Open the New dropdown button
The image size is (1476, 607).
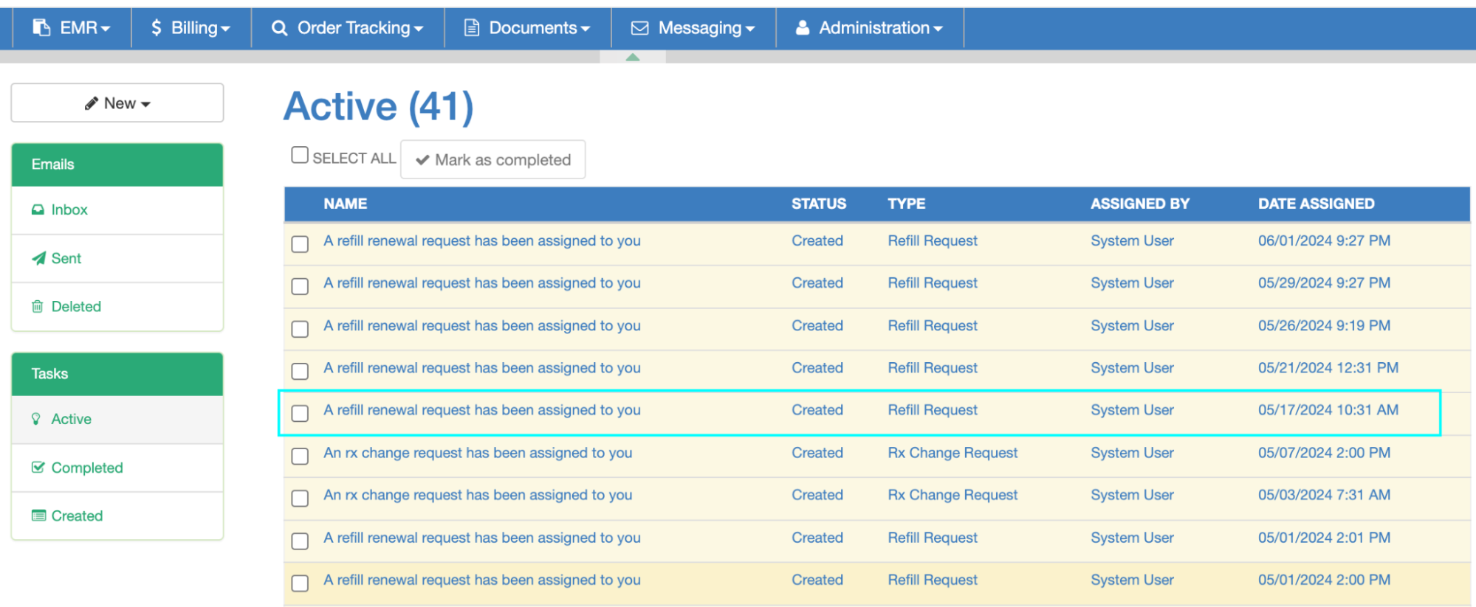[117, 103]
